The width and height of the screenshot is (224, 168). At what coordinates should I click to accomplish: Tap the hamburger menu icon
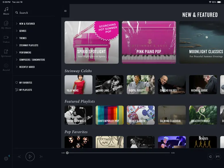click(x=65, y=11)
